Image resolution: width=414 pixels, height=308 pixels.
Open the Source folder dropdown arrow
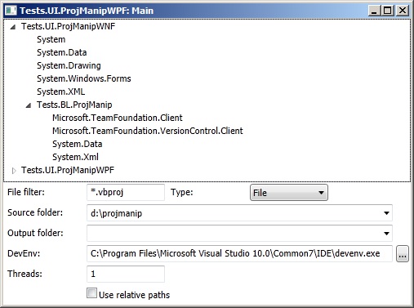coord(386,213)
